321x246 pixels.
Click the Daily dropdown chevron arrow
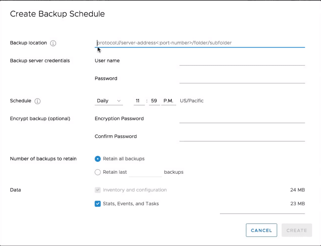119,101
